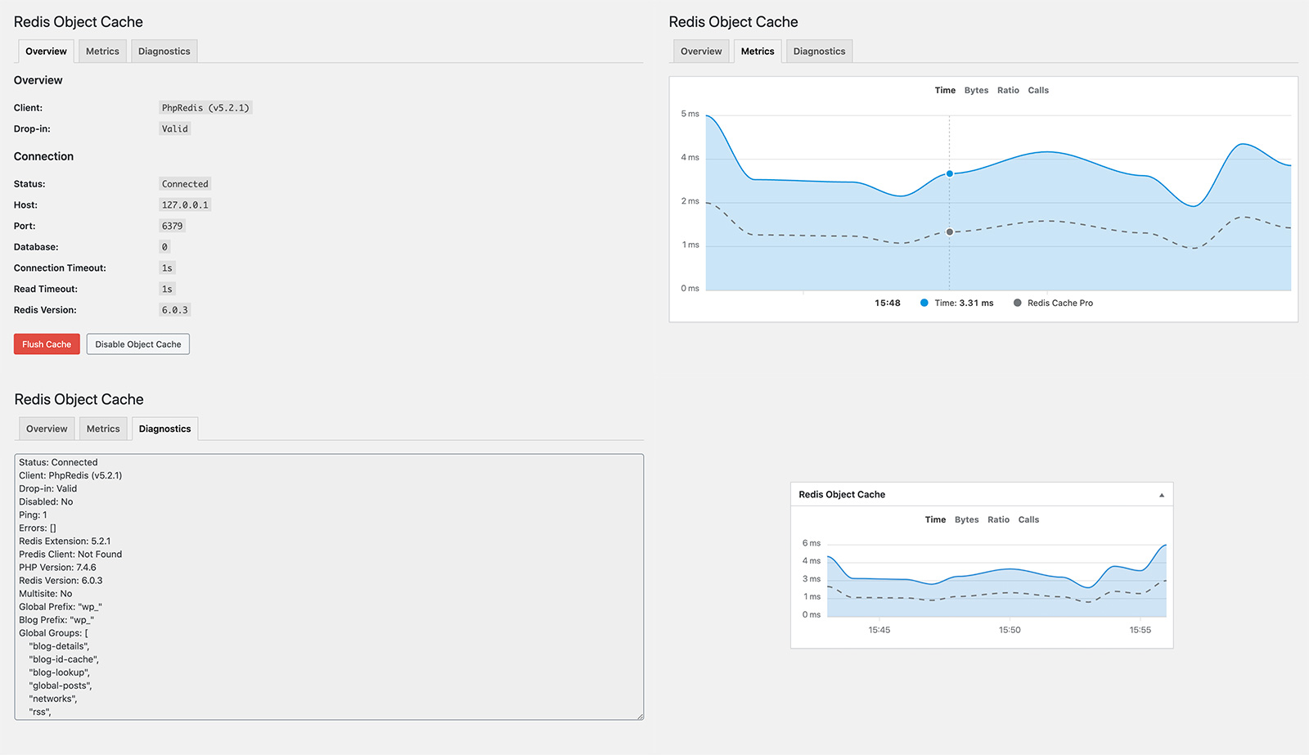This screenshot has width=1309, height=755.
Task: Switch dashboard widget to Calls metric
Action: tap(1028, 519)
